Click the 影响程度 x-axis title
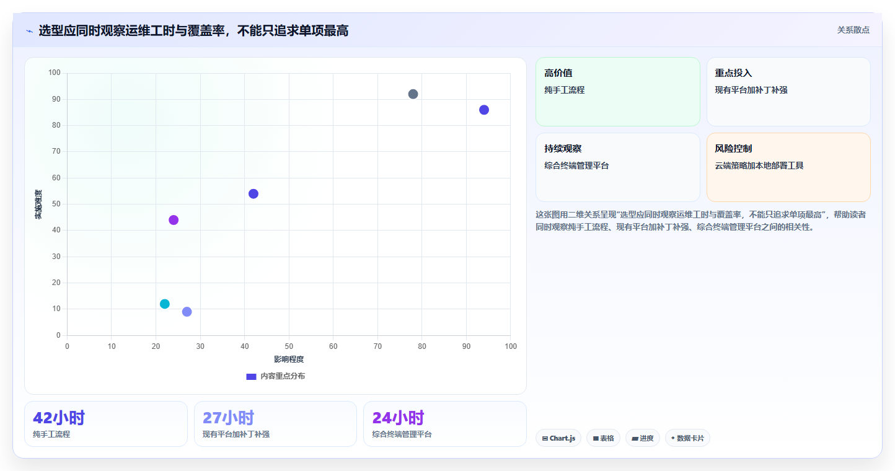895x471 pixels. pos(289,359)
